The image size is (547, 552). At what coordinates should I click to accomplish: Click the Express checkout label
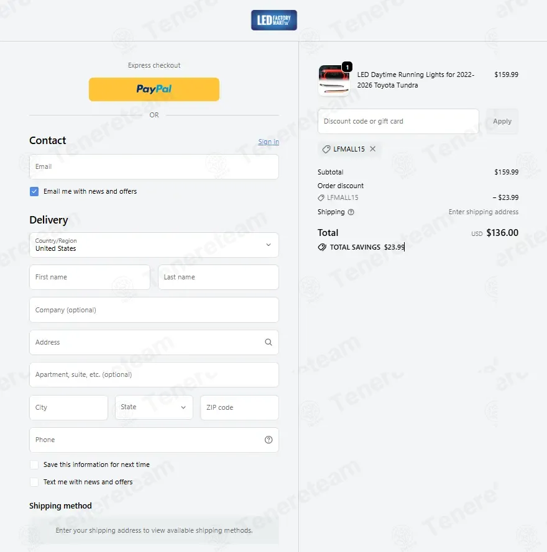[154, 65]
